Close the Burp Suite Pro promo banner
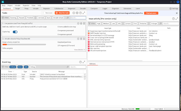The height and width of the screenshot is (111, 181). point(177,13)
